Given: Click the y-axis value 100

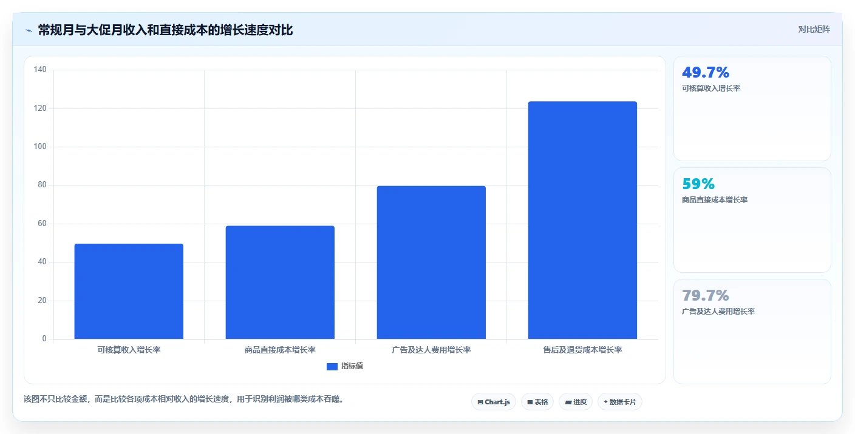Looking at the screenshot, I should point(40,147).
